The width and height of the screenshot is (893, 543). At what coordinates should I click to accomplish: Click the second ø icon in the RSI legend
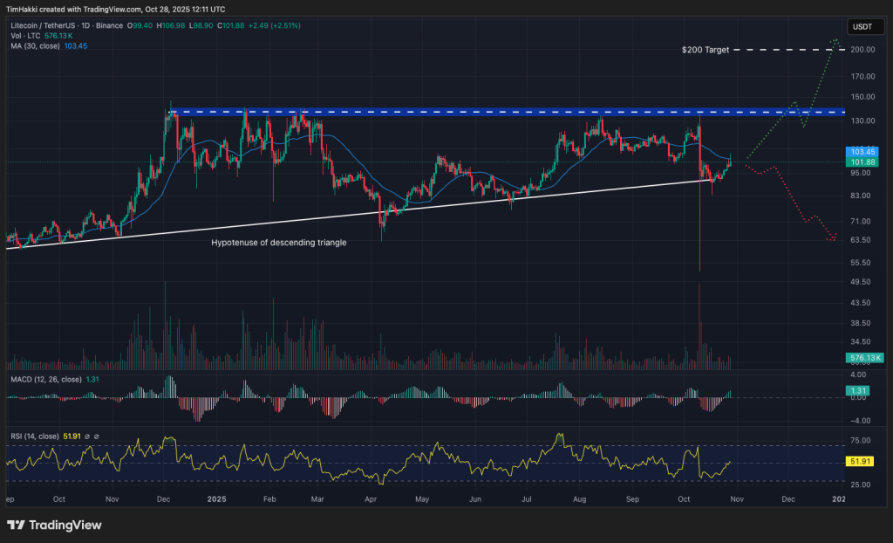[x=98, y=436]
